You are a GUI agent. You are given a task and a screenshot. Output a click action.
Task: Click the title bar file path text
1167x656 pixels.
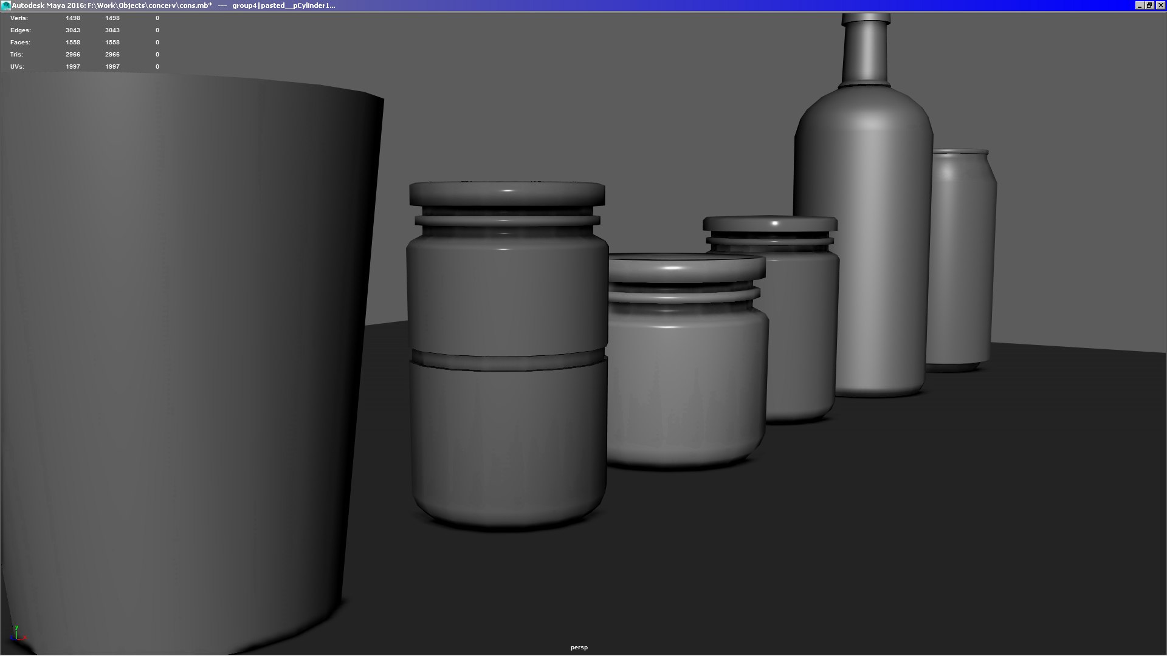point(150,5)
